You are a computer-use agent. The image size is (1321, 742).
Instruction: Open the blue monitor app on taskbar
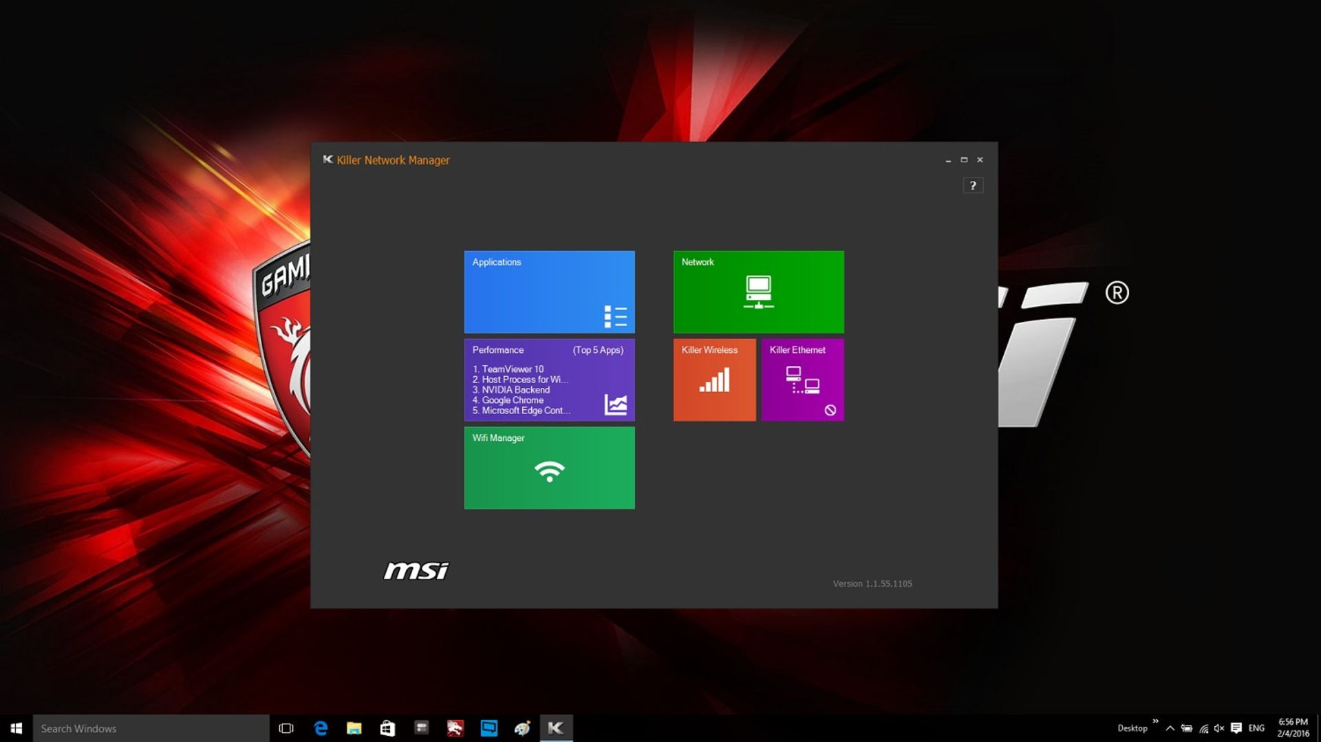tap(488, 728)
